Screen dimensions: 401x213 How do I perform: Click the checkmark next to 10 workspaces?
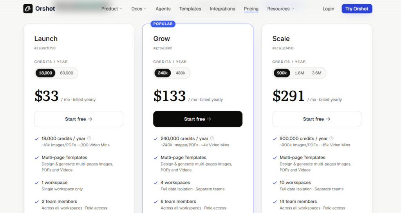tap(275, 183)
